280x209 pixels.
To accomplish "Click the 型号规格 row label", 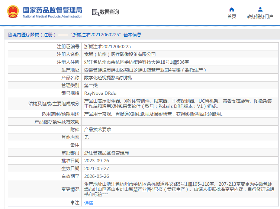I will 70,93.
